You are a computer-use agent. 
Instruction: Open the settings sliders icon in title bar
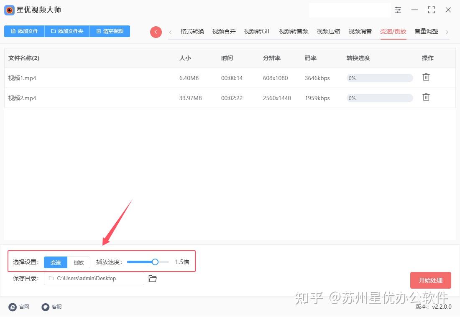[x=398, y=10]
